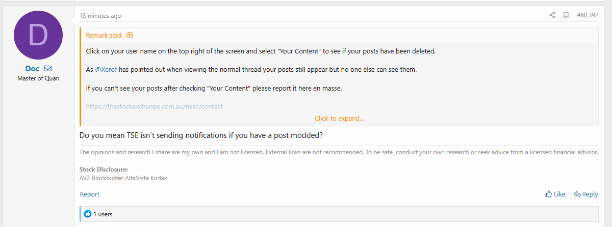Image resolution: width=612 pixels, height=227 pixels.
Task: Open the share icon for post #60,392
Action: pyautogui.click(x=552, y=15)
